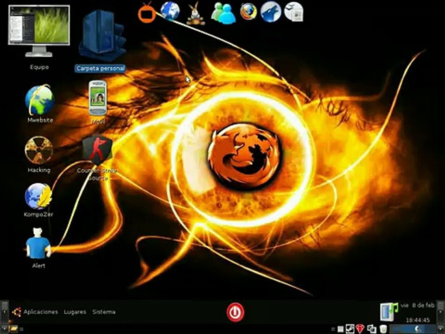Open the Mwebsite globe desktop icon
The height and width of the screenshot is (334, 445).
(x=40, y=99)
